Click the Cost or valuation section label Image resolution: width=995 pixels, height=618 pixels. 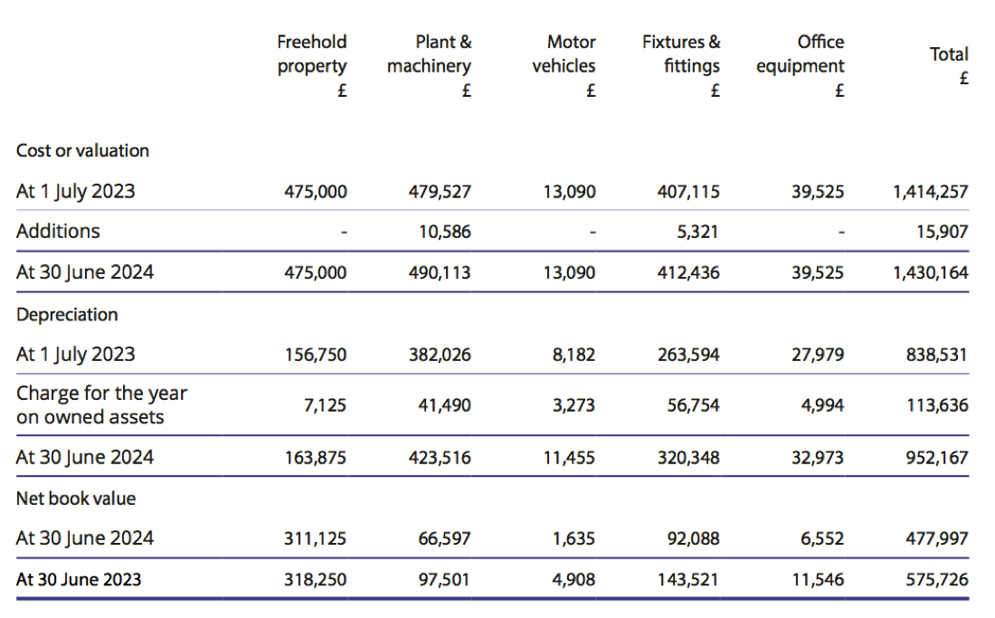pos(82,151)
